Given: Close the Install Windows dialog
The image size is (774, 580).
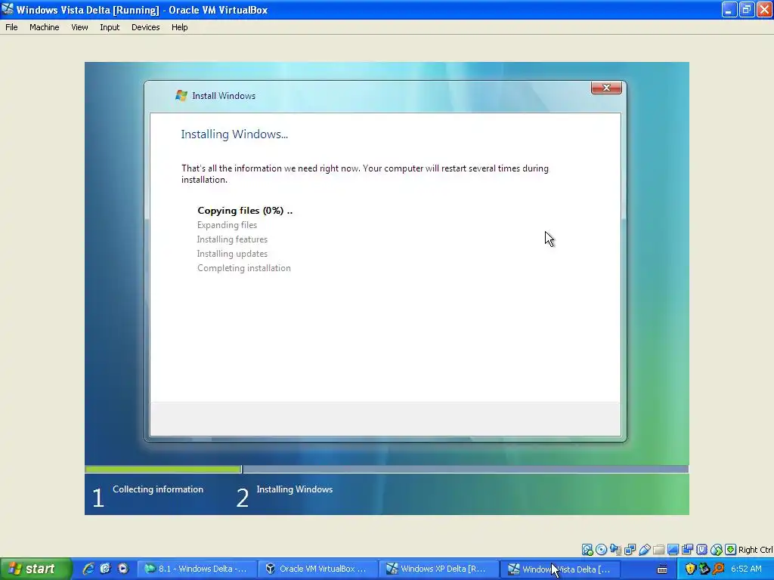Looking at the screenshot, I should click(606, 88).
